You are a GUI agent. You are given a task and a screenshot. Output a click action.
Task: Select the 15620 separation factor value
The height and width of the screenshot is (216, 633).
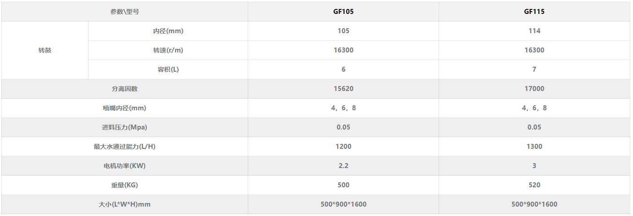(343, 89)
